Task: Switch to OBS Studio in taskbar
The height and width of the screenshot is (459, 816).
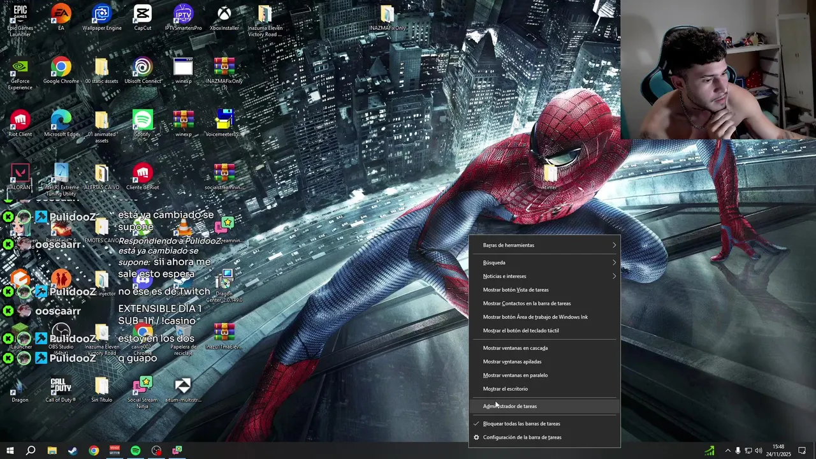Action: (157, 451)
